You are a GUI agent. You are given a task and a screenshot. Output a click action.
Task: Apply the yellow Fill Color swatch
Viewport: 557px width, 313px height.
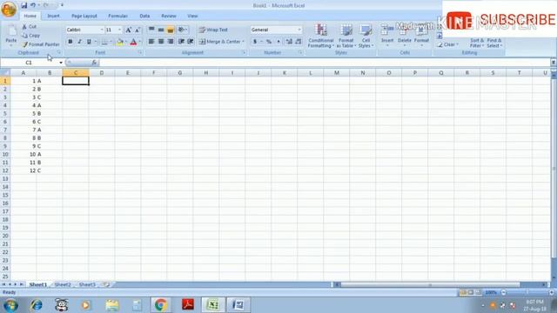120,42
